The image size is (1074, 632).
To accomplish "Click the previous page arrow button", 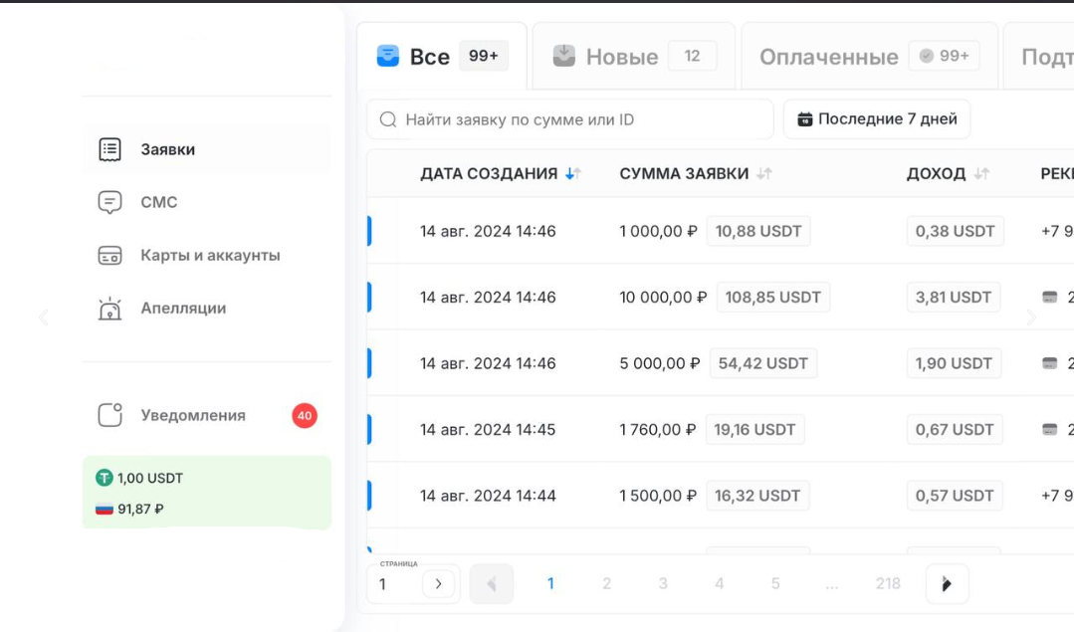I will 491,583.
